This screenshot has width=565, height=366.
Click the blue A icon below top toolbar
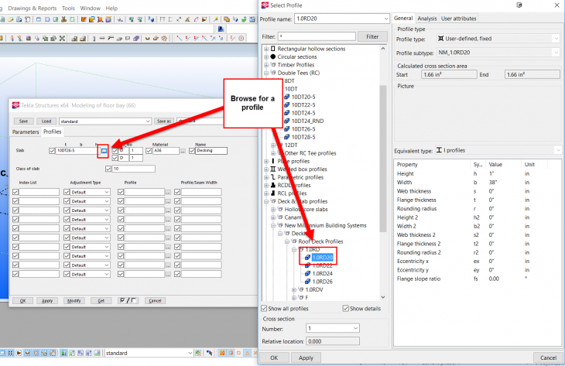pyautogui.click(x=221, y=29)
